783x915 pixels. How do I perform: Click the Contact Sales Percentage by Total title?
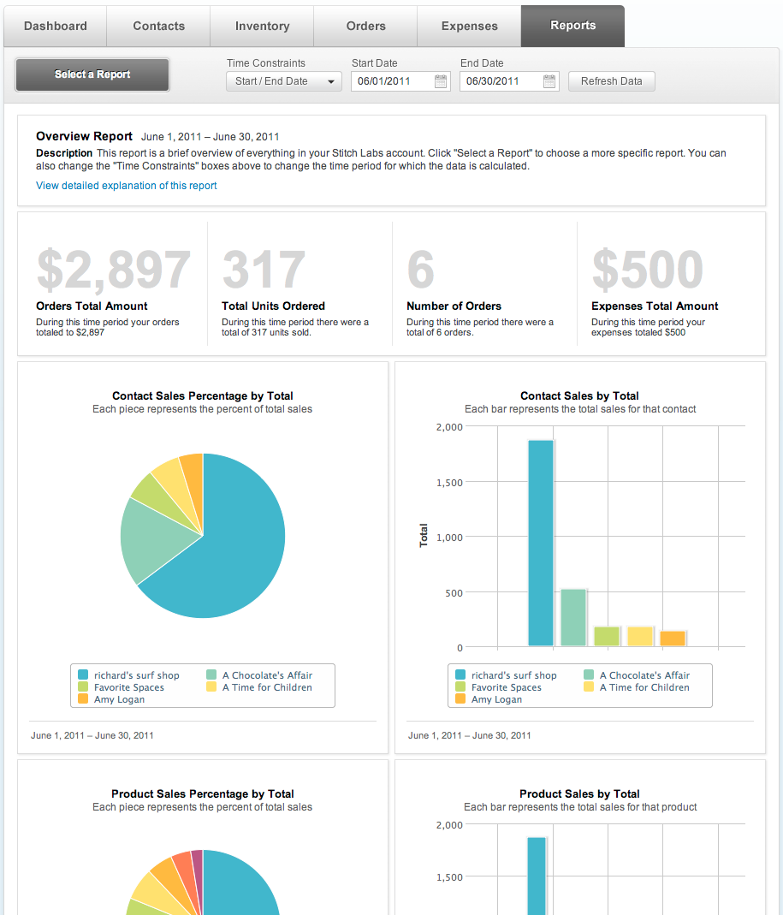coord(203,395)
